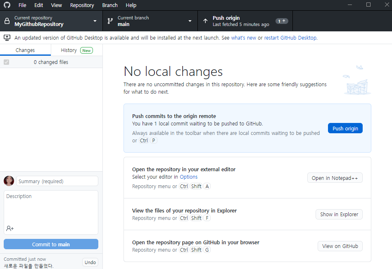Viewport: 392px width, 269px height.
Task: Click the blue Push origin button
Action: point(345,128)
